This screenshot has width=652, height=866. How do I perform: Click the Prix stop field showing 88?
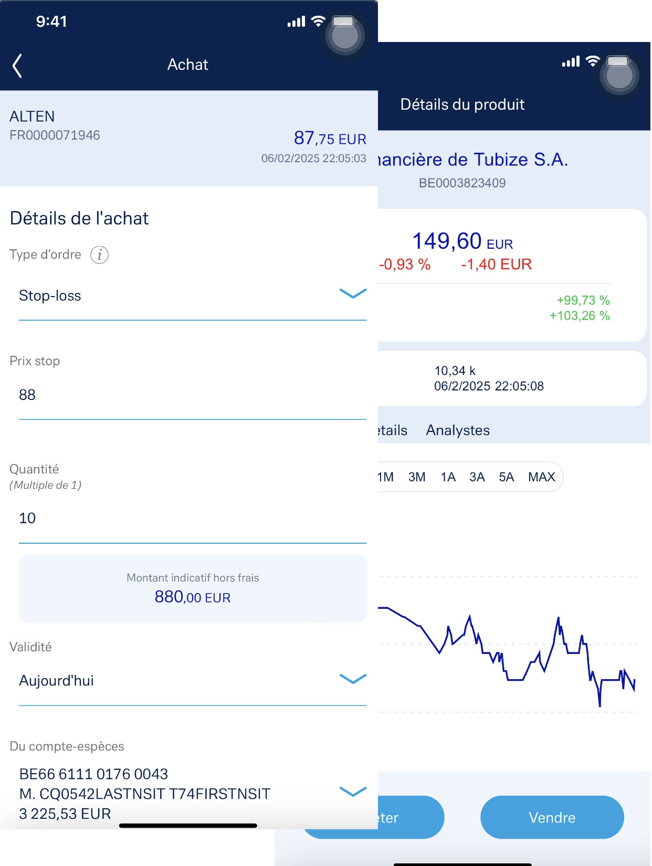193,395
